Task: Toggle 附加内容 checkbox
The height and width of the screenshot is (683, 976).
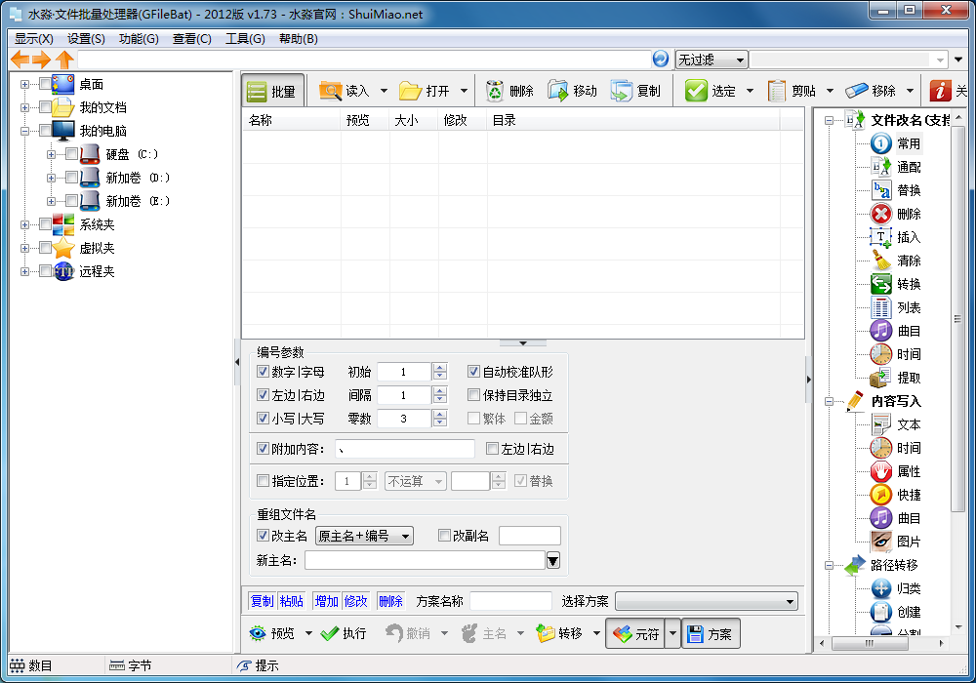Action: (x=263, y=449)
